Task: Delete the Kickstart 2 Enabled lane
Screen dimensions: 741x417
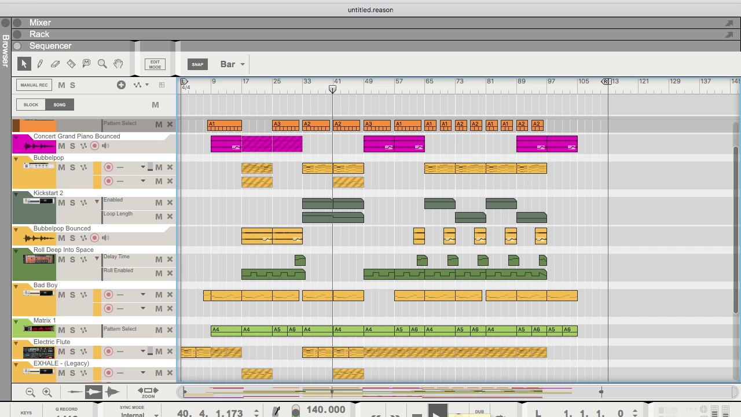Action: point(170,203)
